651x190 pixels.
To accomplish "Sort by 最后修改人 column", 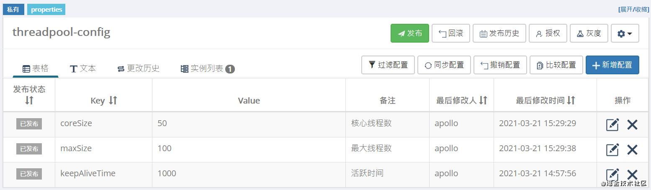I will pos(483,100).
